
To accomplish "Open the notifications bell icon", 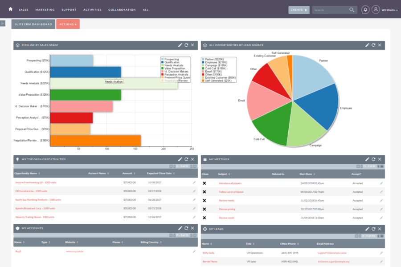I will coord(365,9).
